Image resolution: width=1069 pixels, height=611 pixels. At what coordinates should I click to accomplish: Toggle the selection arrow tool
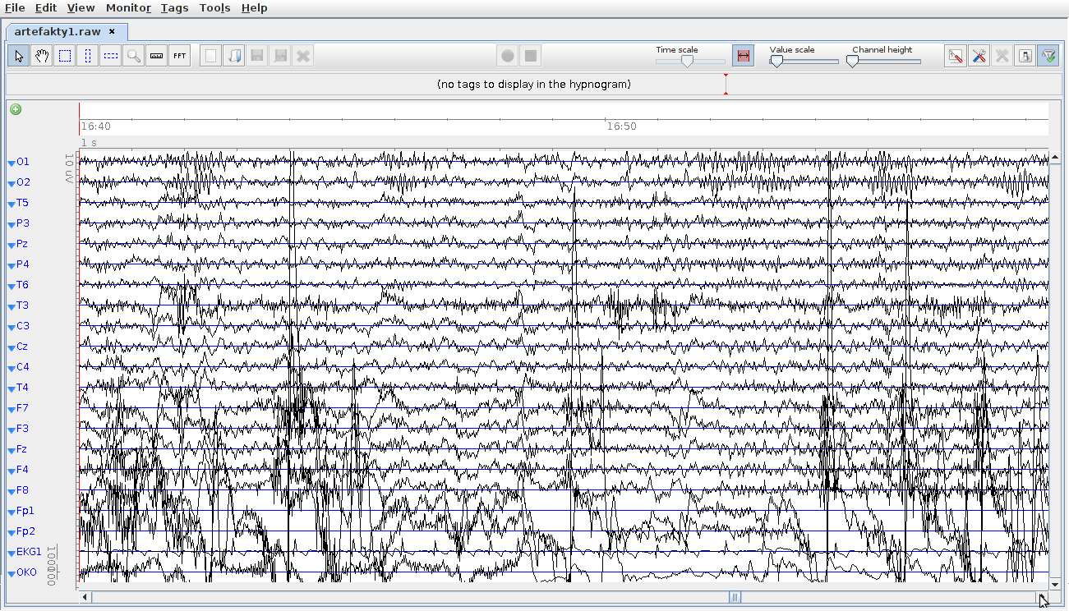[19, 56]
